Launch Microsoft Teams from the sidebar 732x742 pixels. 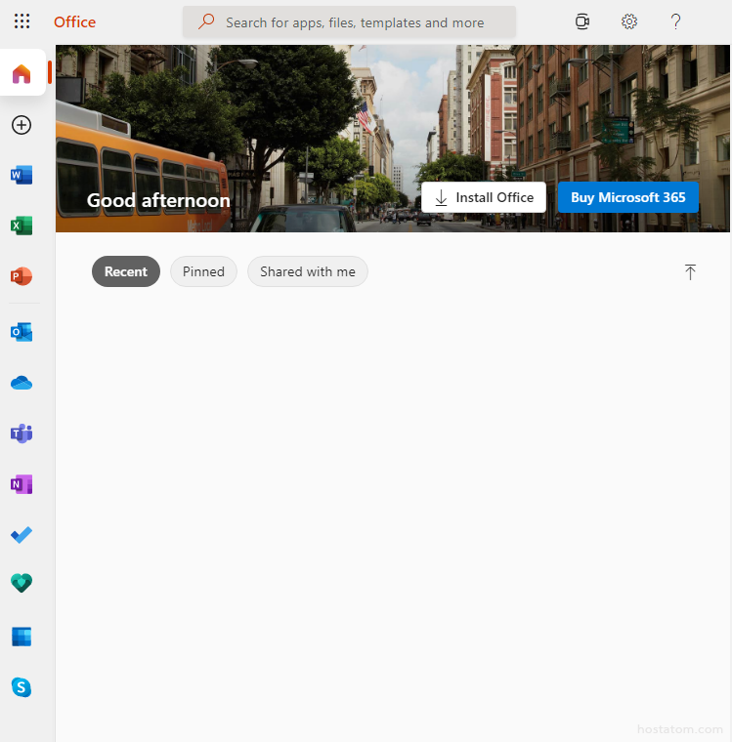click(22, 433)
